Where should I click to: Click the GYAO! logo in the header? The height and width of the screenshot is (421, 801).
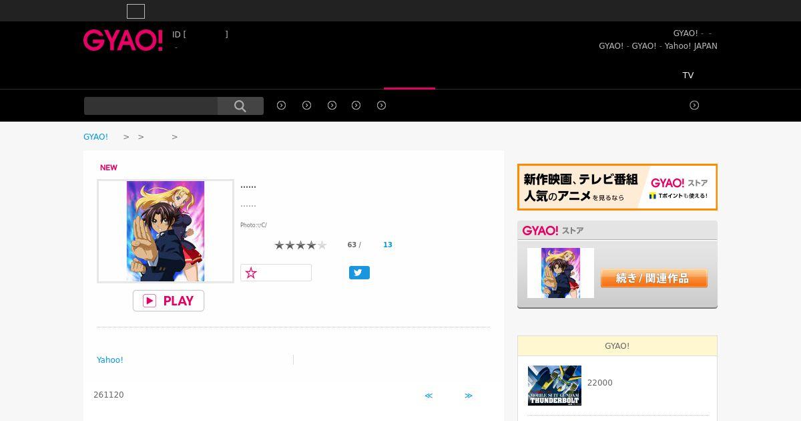(x=123, y=40)
